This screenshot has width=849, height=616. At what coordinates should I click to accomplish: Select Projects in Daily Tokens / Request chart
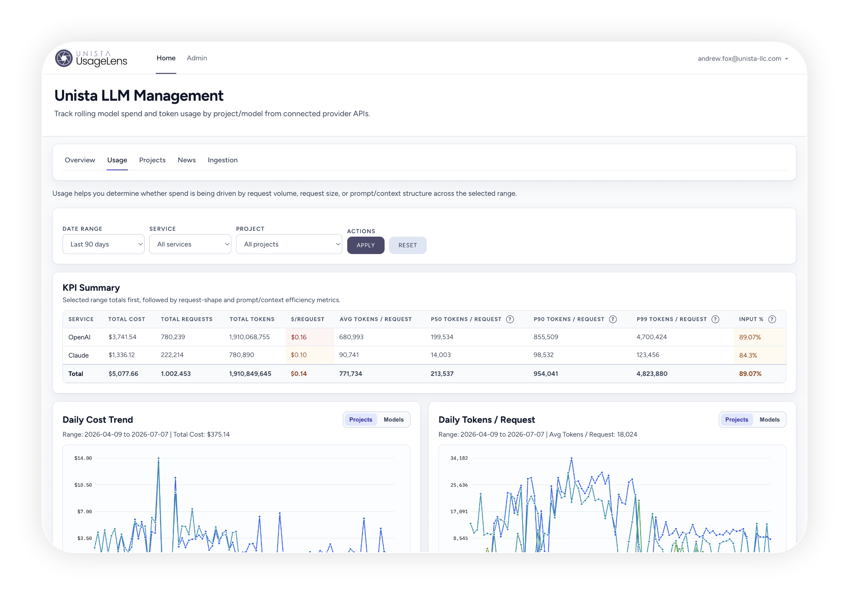tap(737, 419)
